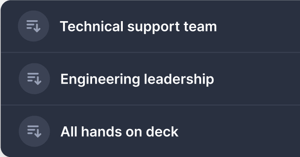Pick the first entry, Technical support team
300x157 pixels.
point(150,26)
